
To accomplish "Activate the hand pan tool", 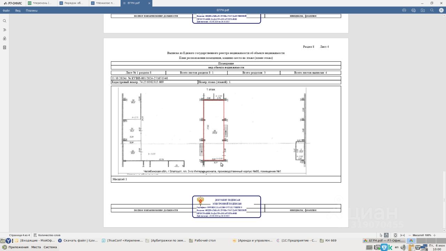I will pyautogui.click(x=386, y=235).
